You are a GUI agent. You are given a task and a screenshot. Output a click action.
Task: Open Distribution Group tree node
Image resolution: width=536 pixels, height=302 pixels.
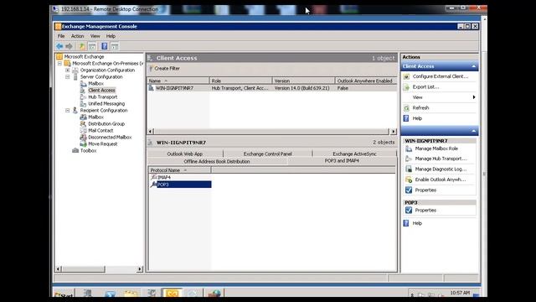click(x=106, y=123)
